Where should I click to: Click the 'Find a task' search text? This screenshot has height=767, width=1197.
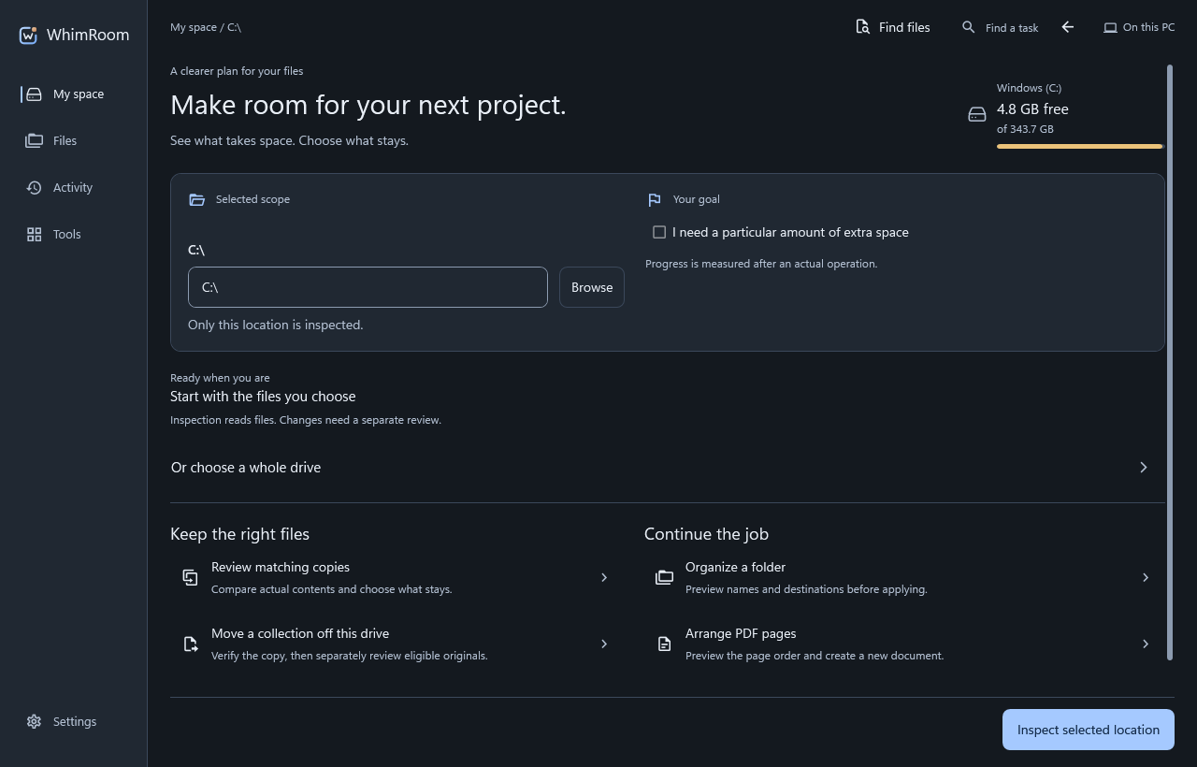pyautogui.click(x=1012, y=28)
